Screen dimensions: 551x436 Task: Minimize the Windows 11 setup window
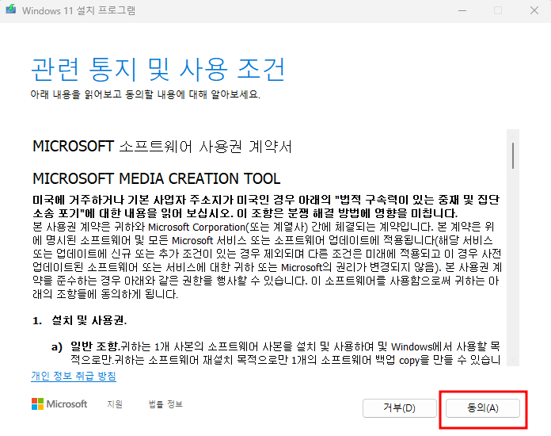[x=462, y=10]
